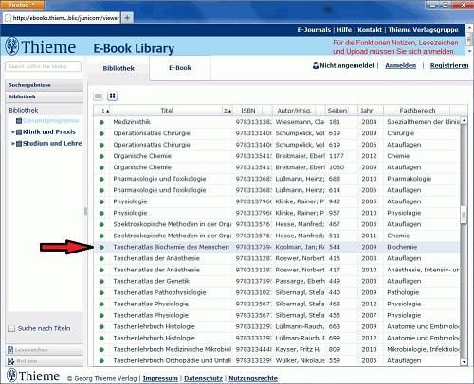Enable Suche nach Titeln checkbox
Viewport: 474px width, 384px height.
[x=11, y=329]
